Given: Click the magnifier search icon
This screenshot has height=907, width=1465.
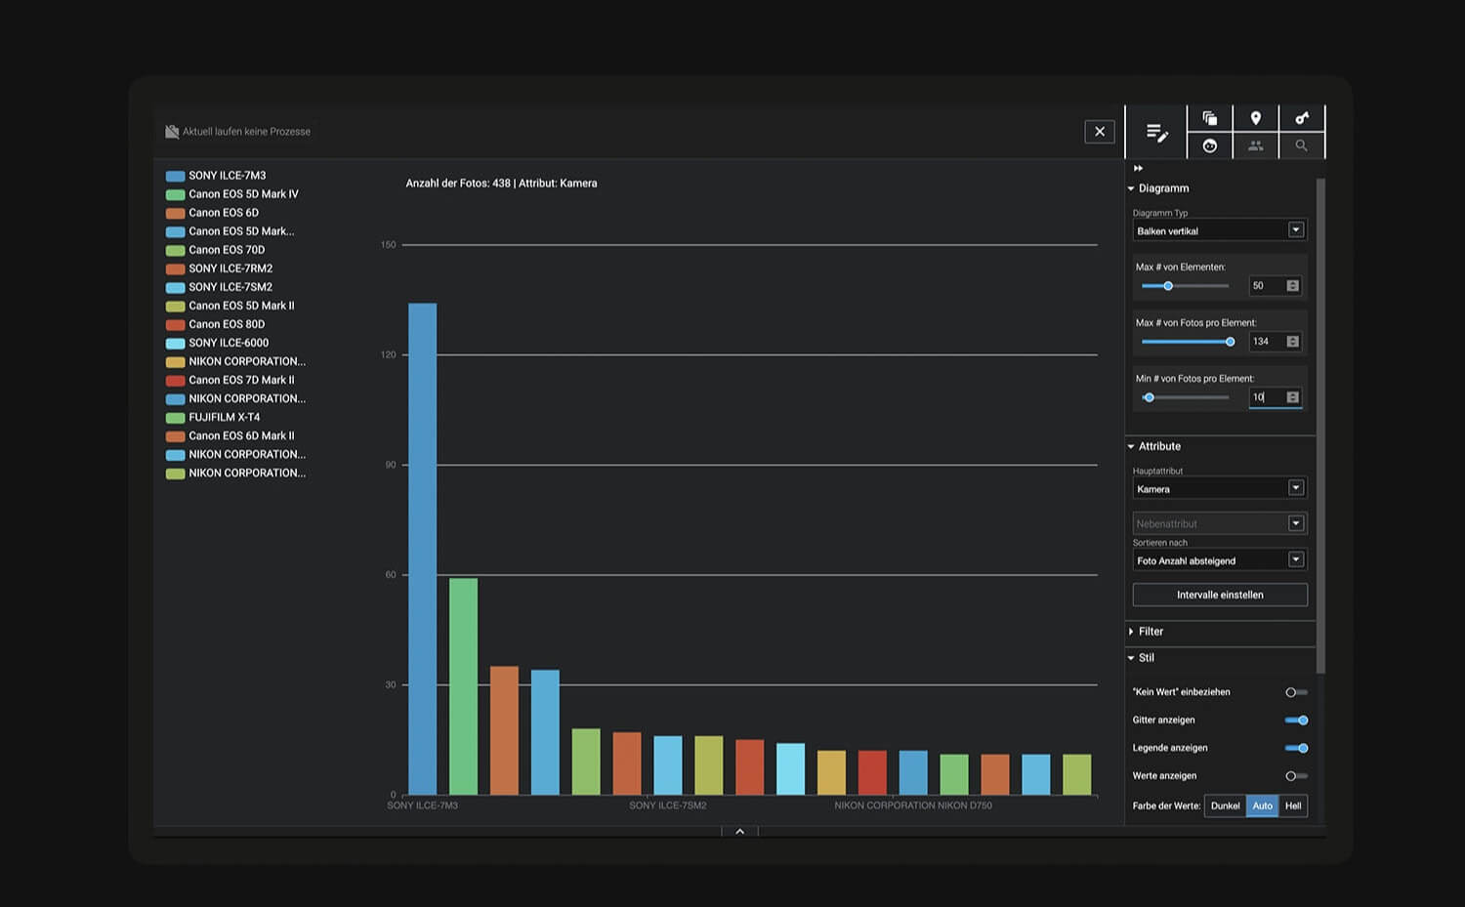Looking at the screenshot, I should pos(1301,145).
